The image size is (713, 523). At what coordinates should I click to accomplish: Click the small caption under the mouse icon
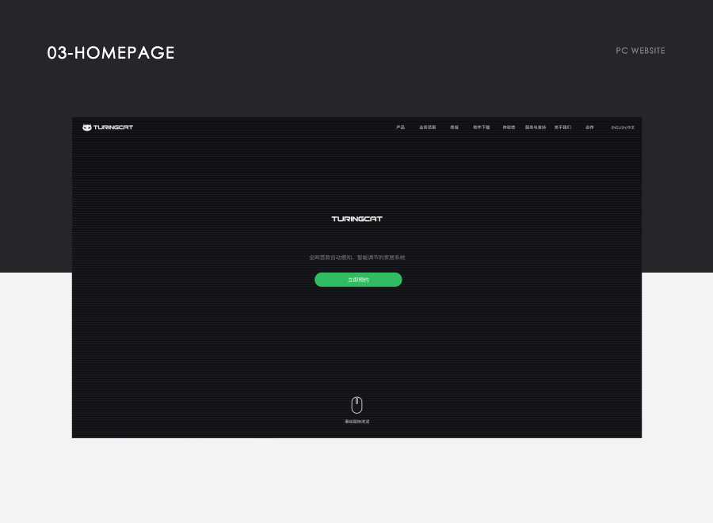click(357, 422)
